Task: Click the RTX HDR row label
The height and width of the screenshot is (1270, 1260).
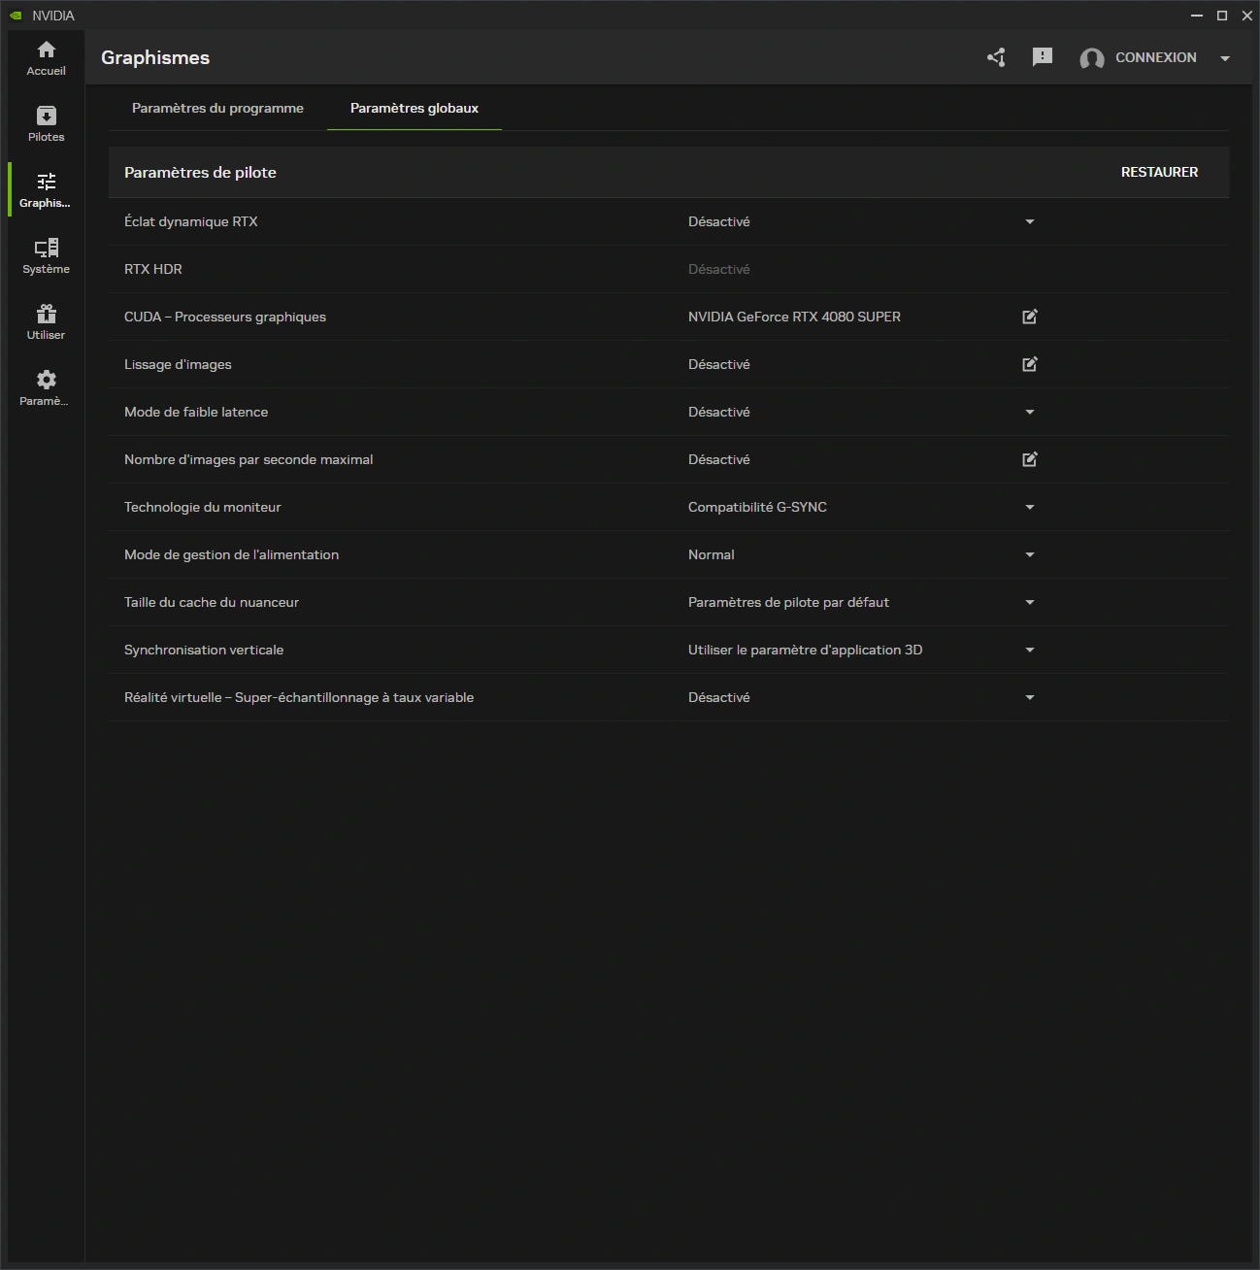Action: (153, 269)
